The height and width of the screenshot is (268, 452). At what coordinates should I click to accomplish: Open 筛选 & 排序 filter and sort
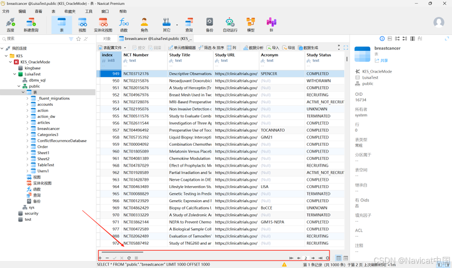[x=211, y=48]
